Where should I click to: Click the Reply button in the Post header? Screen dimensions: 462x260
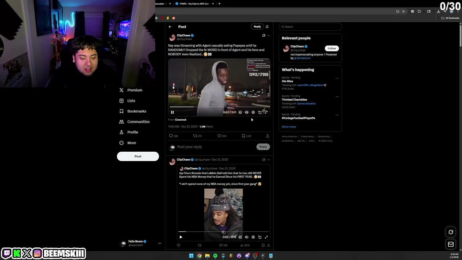pos(257,27)
